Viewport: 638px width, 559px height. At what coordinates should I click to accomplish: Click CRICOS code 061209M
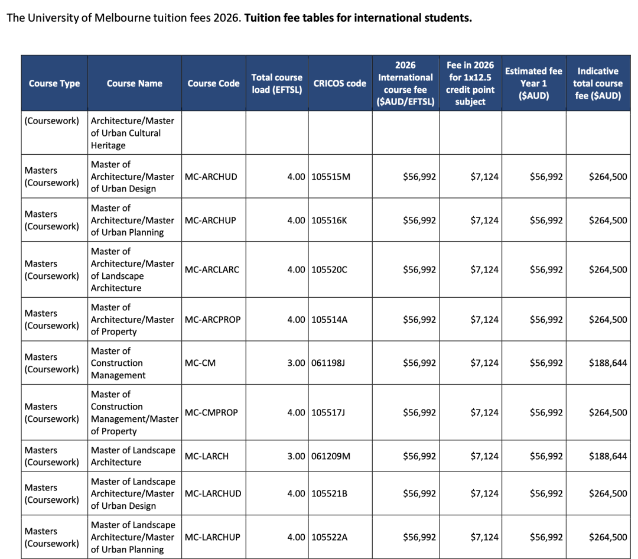point(330,456)
